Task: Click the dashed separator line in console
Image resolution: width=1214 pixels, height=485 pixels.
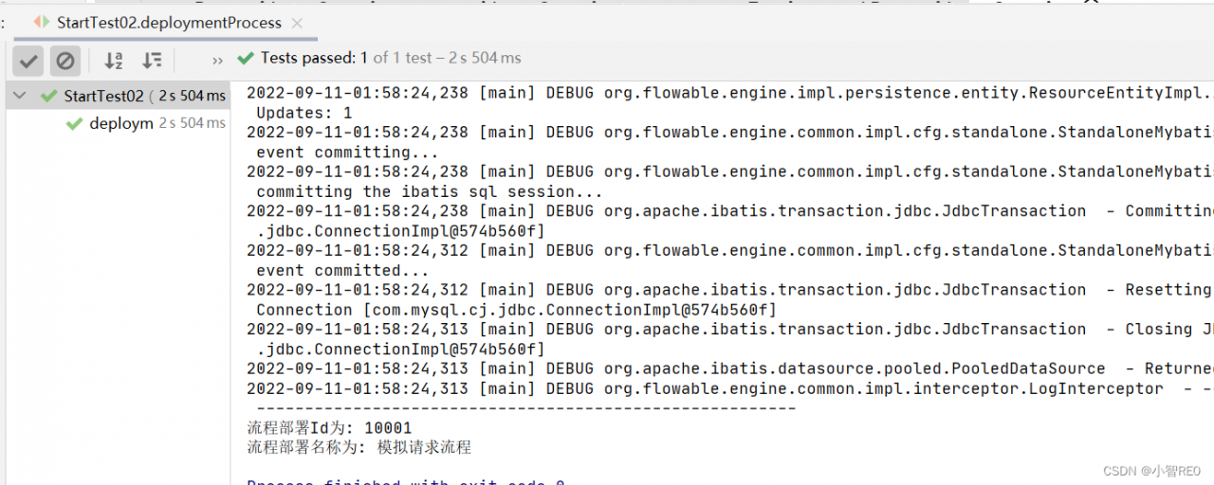Action: point(521,408)
